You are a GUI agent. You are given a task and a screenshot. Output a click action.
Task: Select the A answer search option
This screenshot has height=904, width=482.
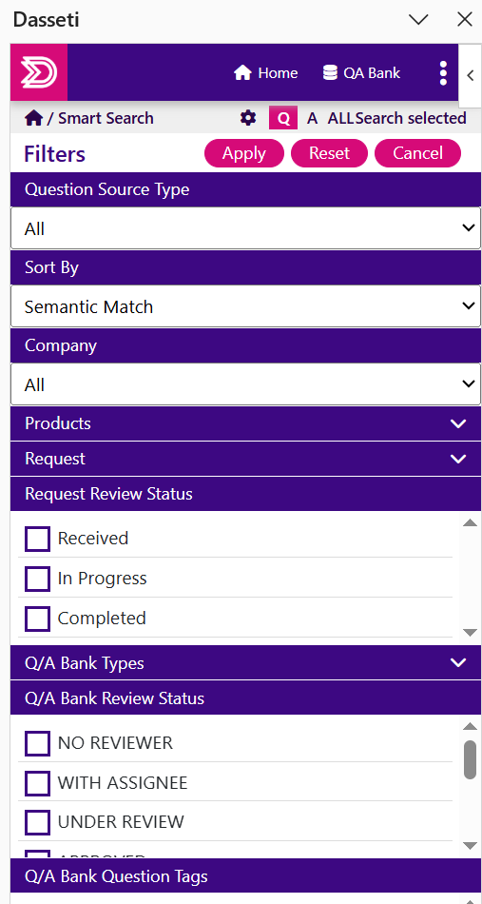coord(313,118)
